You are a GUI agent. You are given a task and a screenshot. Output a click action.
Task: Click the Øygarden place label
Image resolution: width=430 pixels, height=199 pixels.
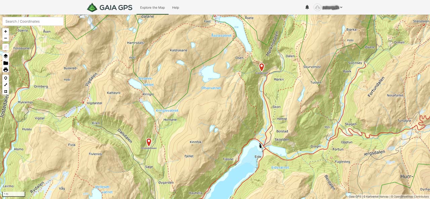(x=166, y=183)
